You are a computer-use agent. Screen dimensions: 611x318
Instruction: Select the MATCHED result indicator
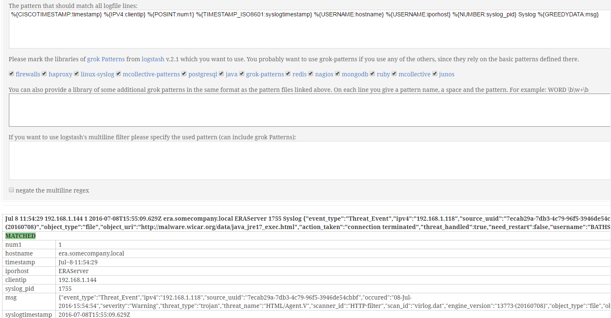[20, 235]
